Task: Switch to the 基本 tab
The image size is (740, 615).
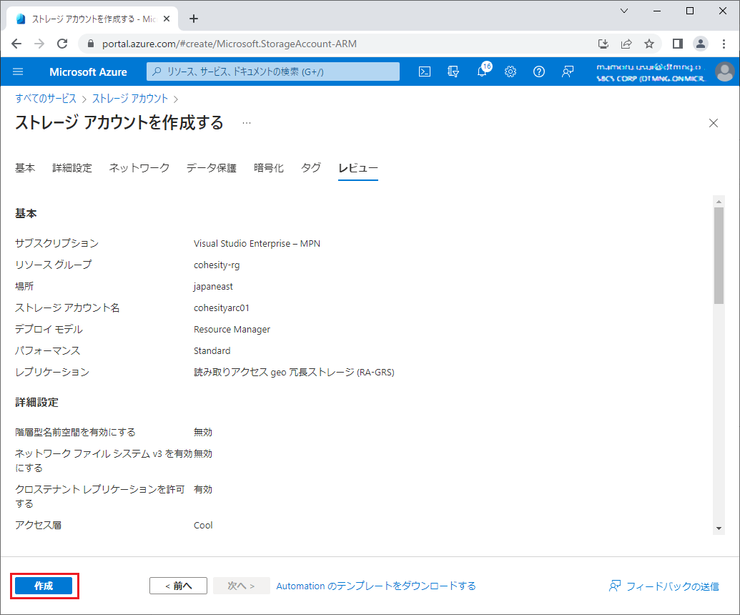Action: tap(25, 168)
